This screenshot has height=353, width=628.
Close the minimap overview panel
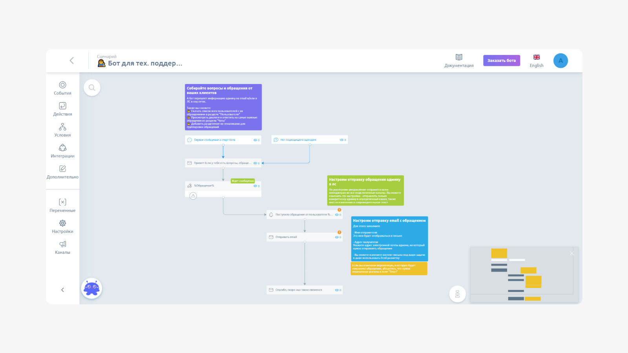(x=571, y=253)
